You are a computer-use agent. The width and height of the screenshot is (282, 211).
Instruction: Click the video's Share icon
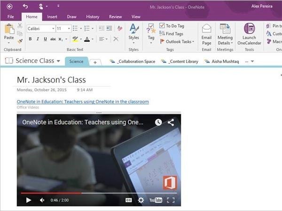171,122
